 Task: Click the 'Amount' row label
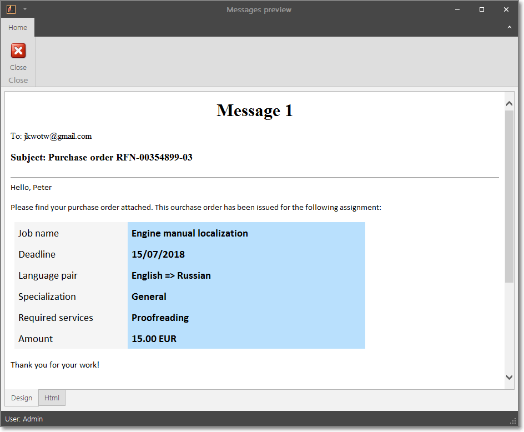click(x=36, y=339)
